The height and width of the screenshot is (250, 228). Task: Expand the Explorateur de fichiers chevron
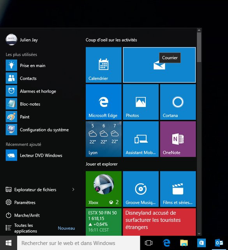click(73, 189)
